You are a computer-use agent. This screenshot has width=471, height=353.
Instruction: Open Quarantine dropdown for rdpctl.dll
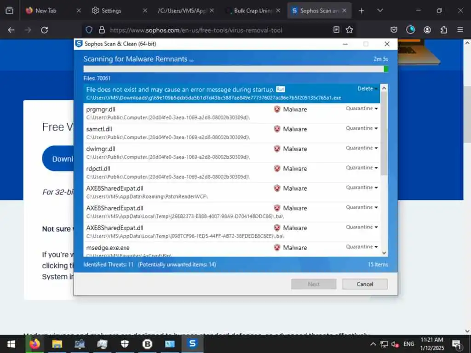click(x=362, y=168)
